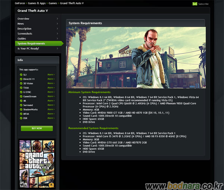The height and width of the screenshot is (190, 224).
Task: Expand the Overview chevron arrow
Action: tap(57, 19)
